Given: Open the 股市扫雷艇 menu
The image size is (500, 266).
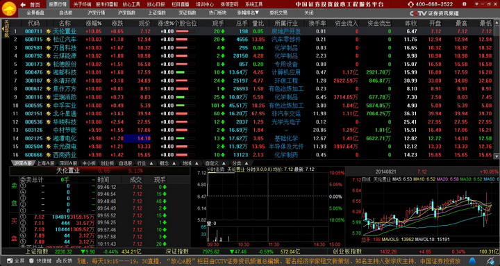Looking at the screenshot, I should (107, 4).
